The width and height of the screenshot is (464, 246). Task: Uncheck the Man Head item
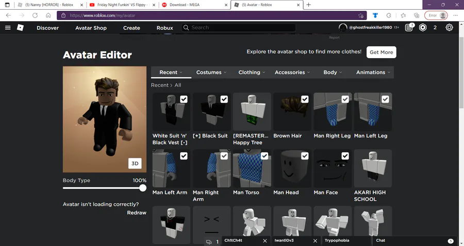(x=305, y=156)
